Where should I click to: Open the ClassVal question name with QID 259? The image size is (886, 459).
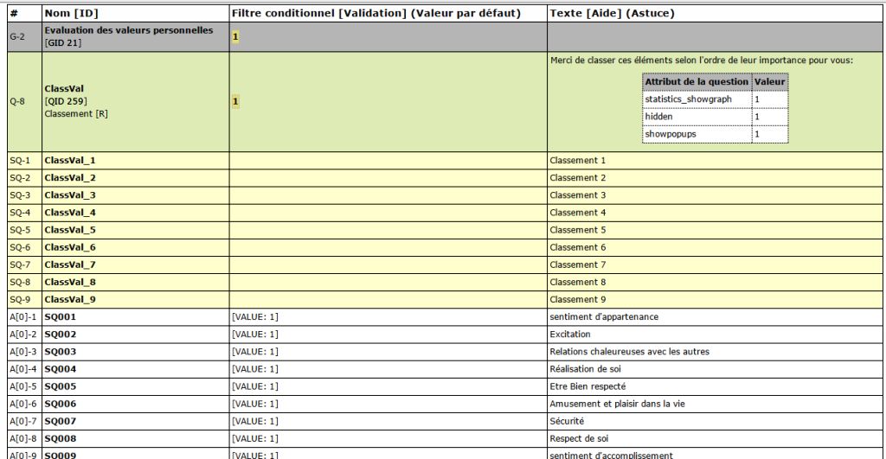(x=64, y=89)
